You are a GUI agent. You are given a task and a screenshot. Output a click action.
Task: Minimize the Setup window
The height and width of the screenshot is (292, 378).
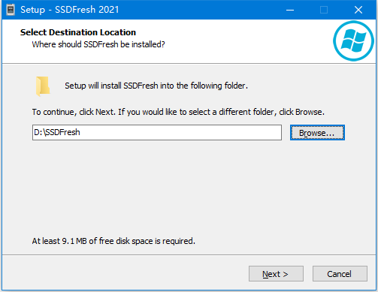pos(290,10)
